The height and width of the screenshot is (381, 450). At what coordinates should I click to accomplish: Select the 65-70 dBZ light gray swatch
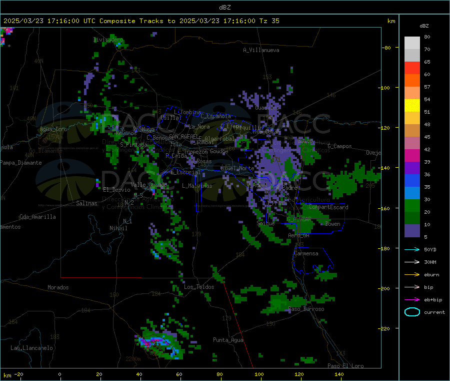coord(412,55)
